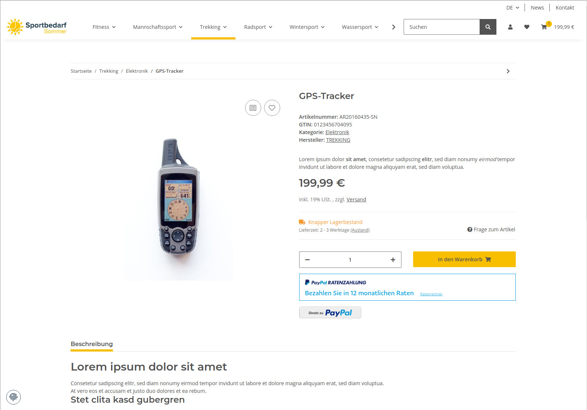Open the Versand shipping link

coord(356,200)
